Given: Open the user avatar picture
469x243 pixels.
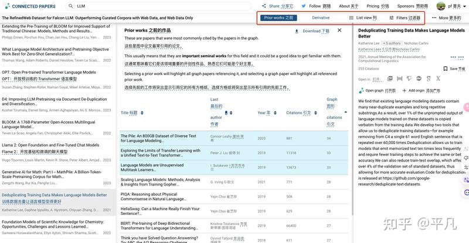Looking at the screenshot, I should [441, 6].
